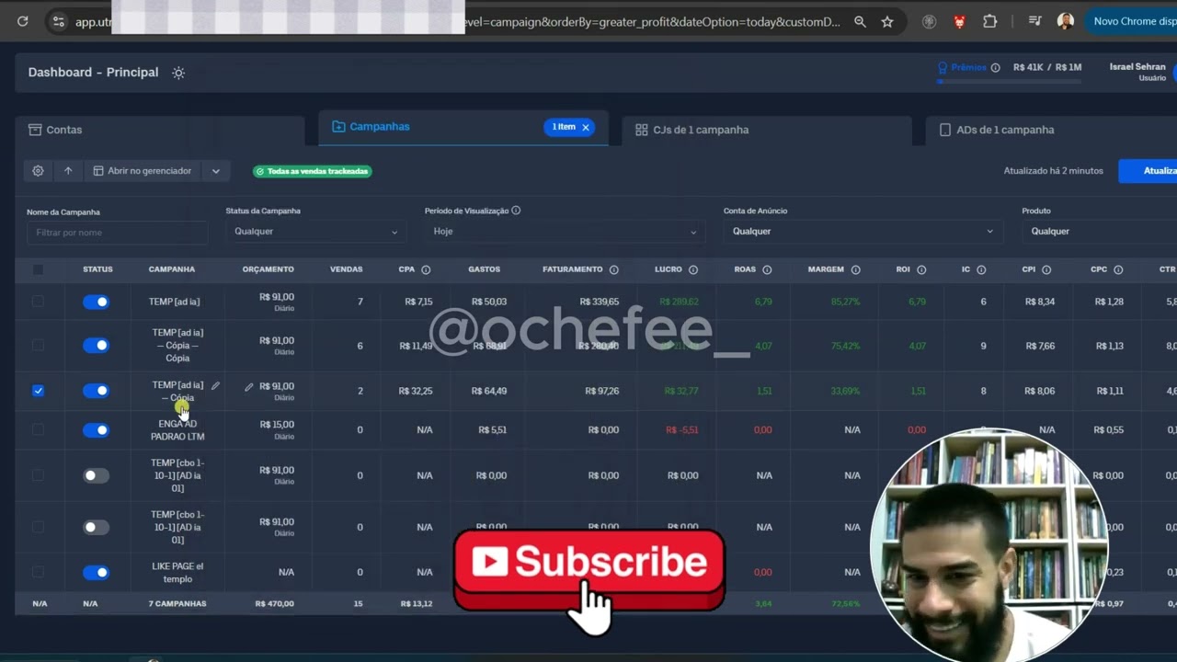Click the CPA info icon

point(426,269)
